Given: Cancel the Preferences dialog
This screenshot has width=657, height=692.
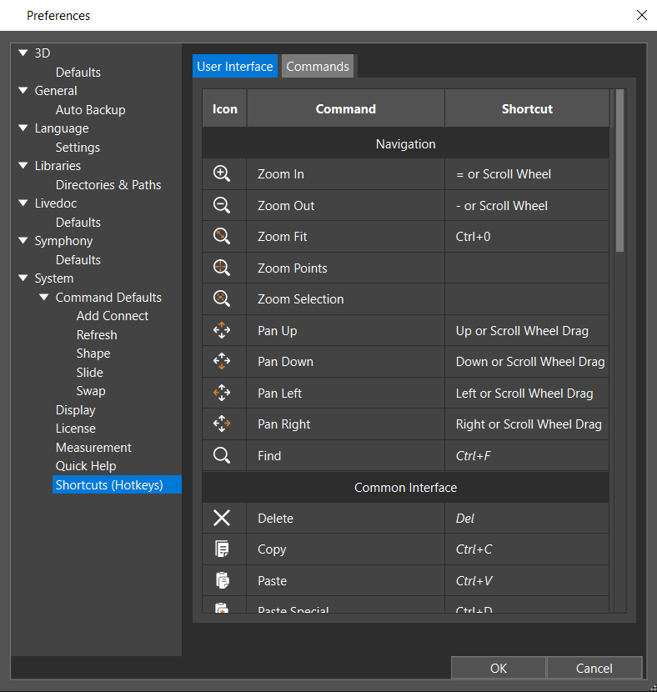Looking at the screenshot, I should pos(594,668).
